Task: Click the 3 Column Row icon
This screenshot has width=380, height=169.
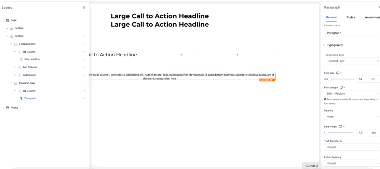Action: (x=15, y=44)
